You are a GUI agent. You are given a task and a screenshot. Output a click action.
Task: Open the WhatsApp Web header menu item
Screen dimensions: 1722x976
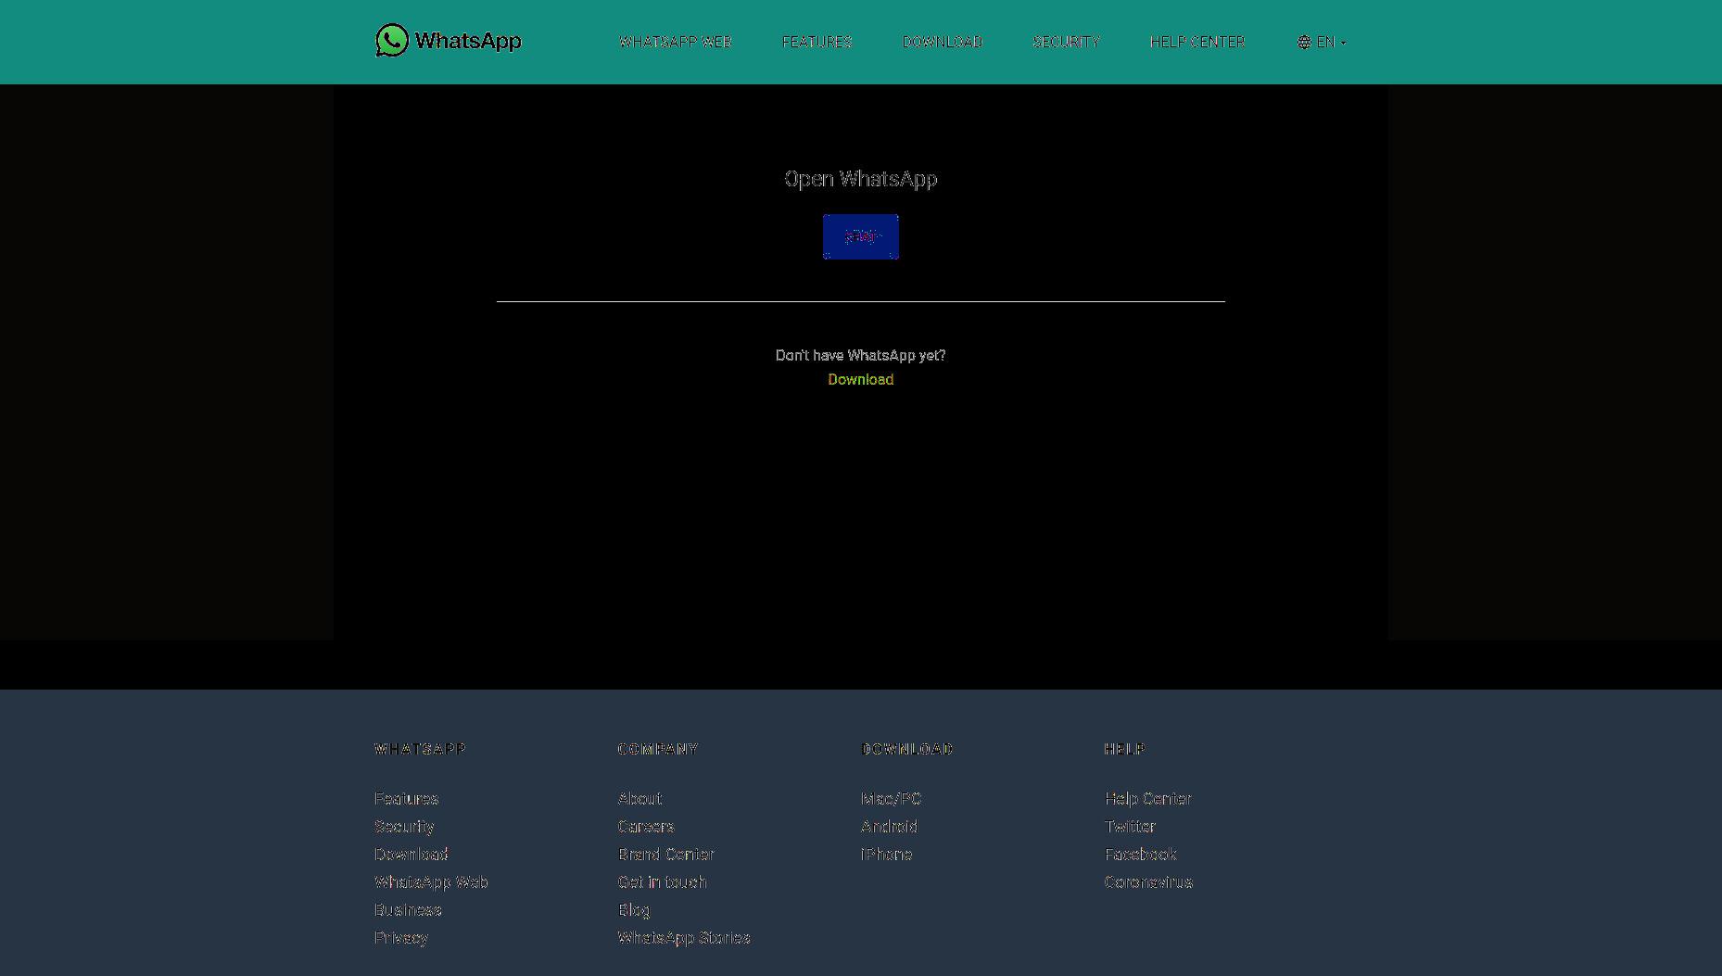click(x=676, y=42)
